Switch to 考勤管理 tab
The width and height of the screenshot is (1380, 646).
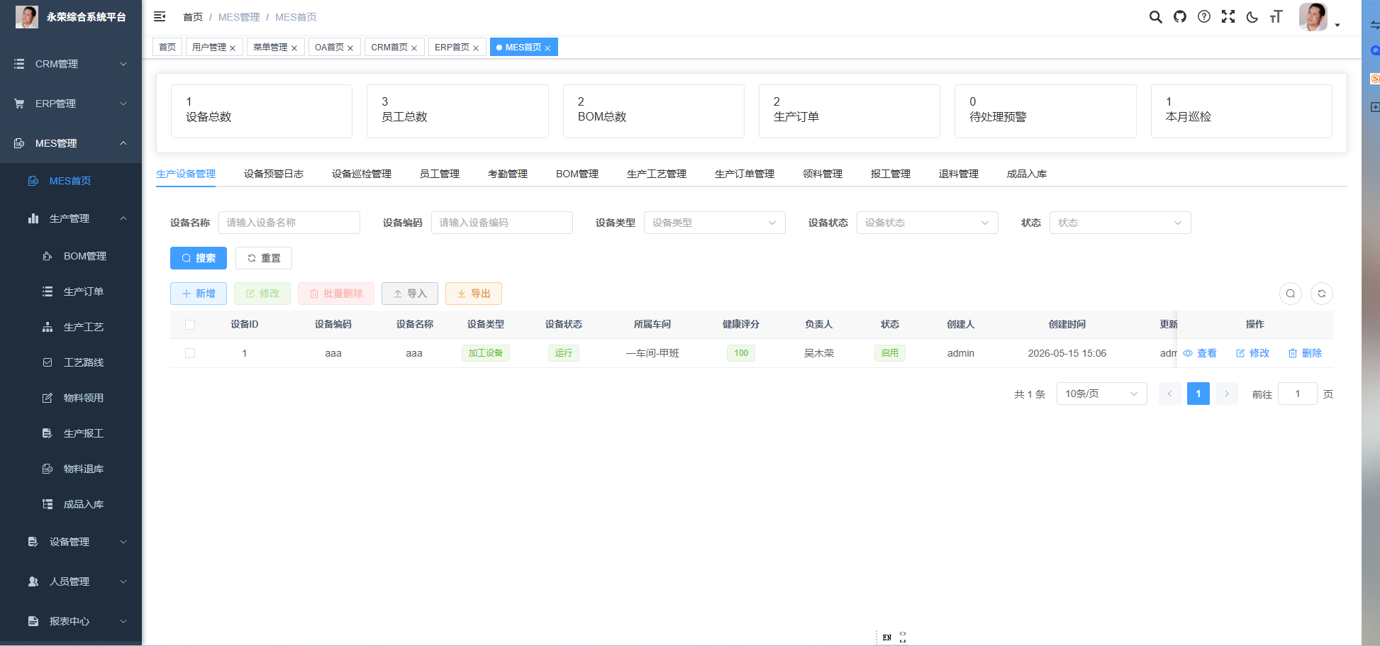coord(508,174)
